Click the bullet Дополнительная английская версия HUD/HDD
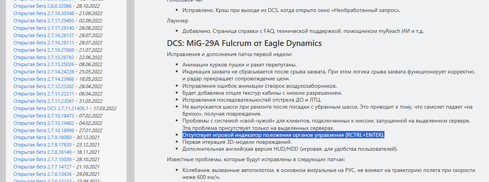489x182 pixels. [290, 149]
